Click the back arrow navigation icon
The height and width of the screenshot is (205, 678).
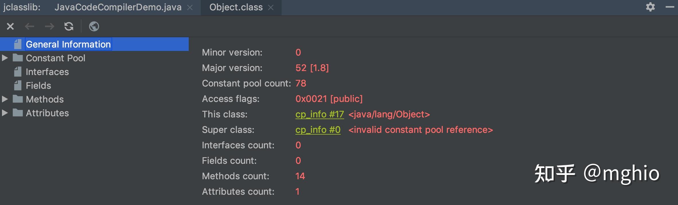[x=30, y=27]
